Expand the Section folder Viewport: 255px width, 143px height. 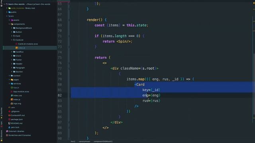[x=12, y=71]
